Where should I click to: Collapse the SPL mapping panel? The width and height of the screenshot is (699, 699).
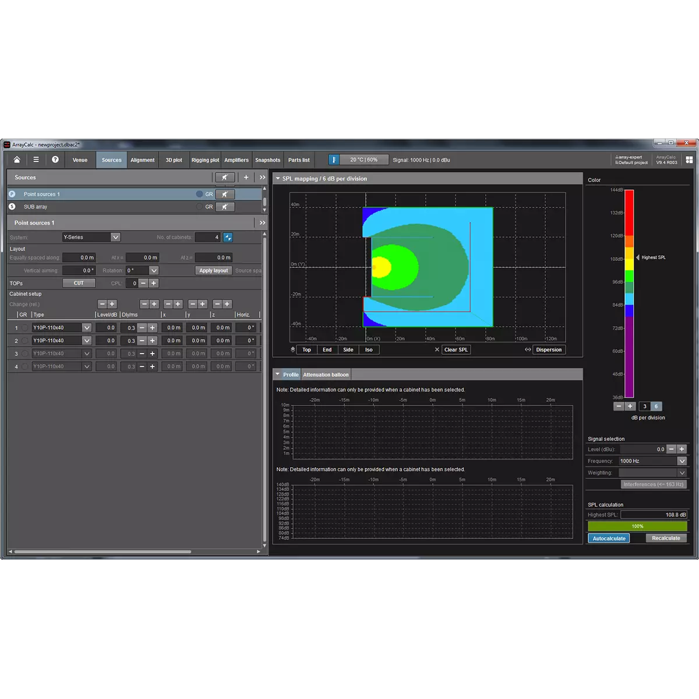pyautogui.click(x=278, y=179)
